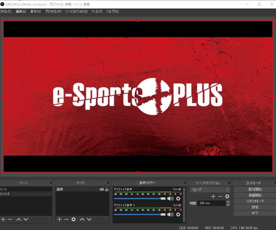Undock the シーントランジション panel using its header icon
This screenshot has width=276, height=230.
point(229,183)
